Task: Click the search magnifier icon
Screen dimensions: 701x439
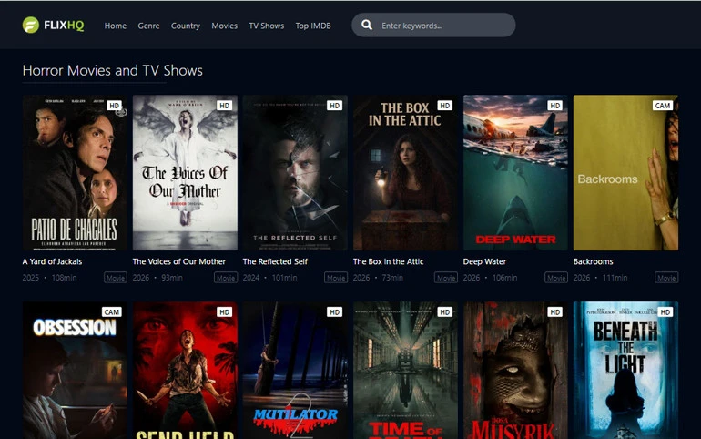Action: [x=367, y=25]
